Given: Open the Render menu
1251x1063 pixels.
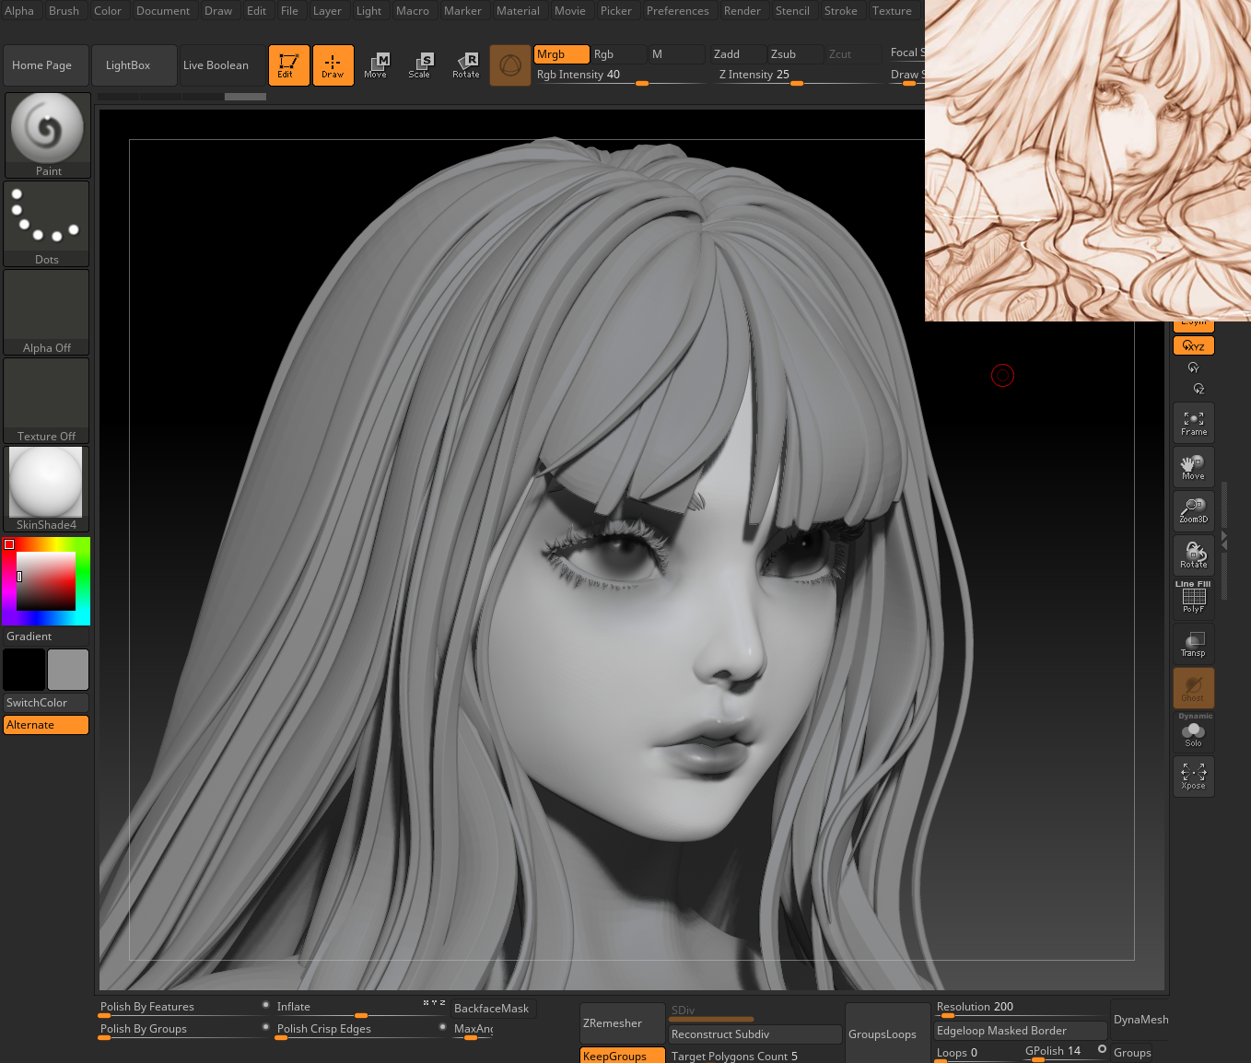Looking at the screenshot, I should coord(742,11).
